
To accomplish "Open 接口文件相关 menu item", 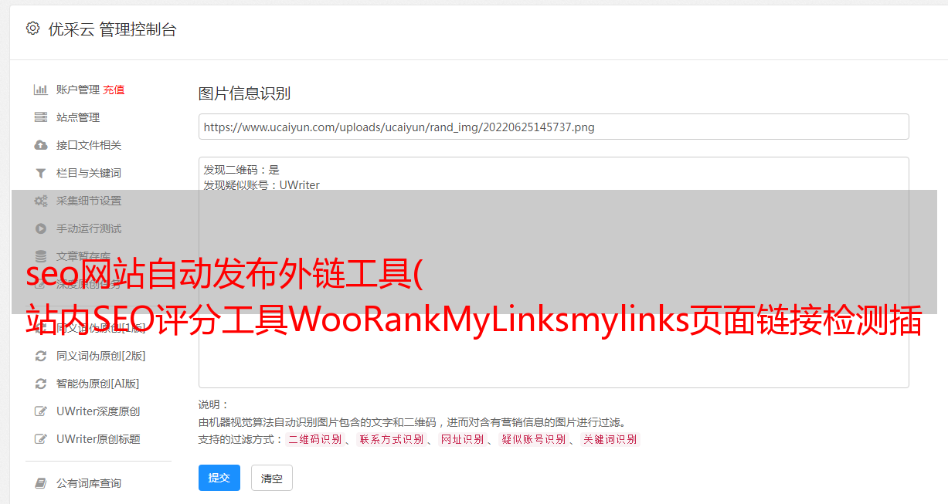I will tap(89, 145).
